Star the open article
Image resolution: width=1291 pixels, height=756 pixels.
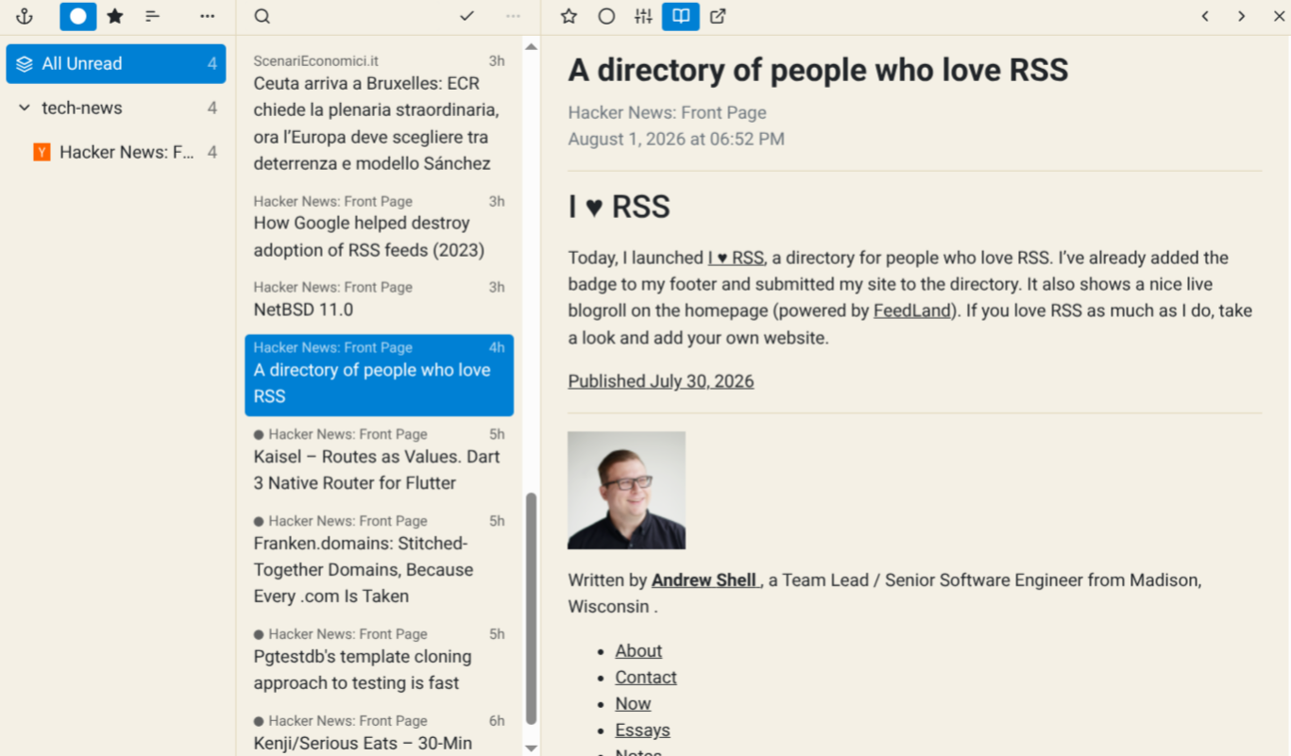coord(569,16)
